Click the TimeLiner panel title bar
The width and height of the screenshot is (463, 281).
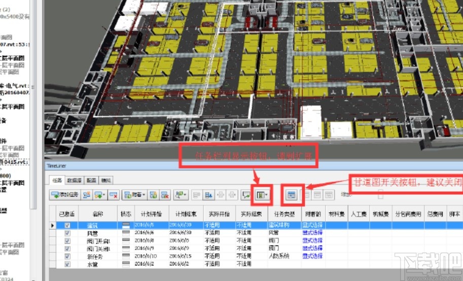(254, 166)
